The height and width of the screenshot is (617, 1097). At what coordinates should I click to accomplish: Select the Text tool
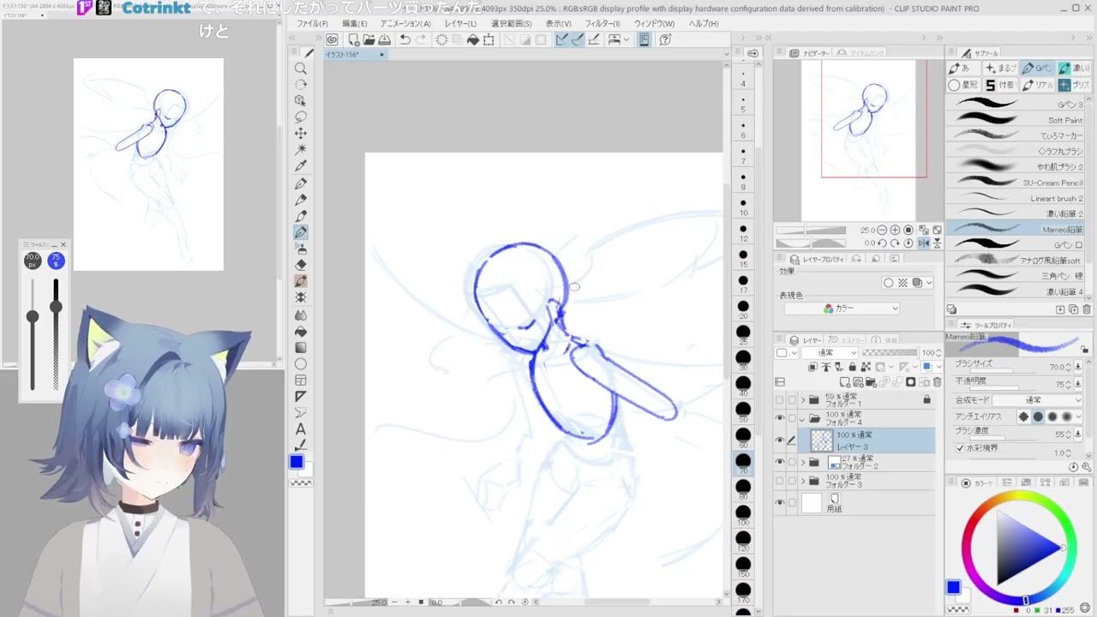pyautogui.click(x=301, y=429)
